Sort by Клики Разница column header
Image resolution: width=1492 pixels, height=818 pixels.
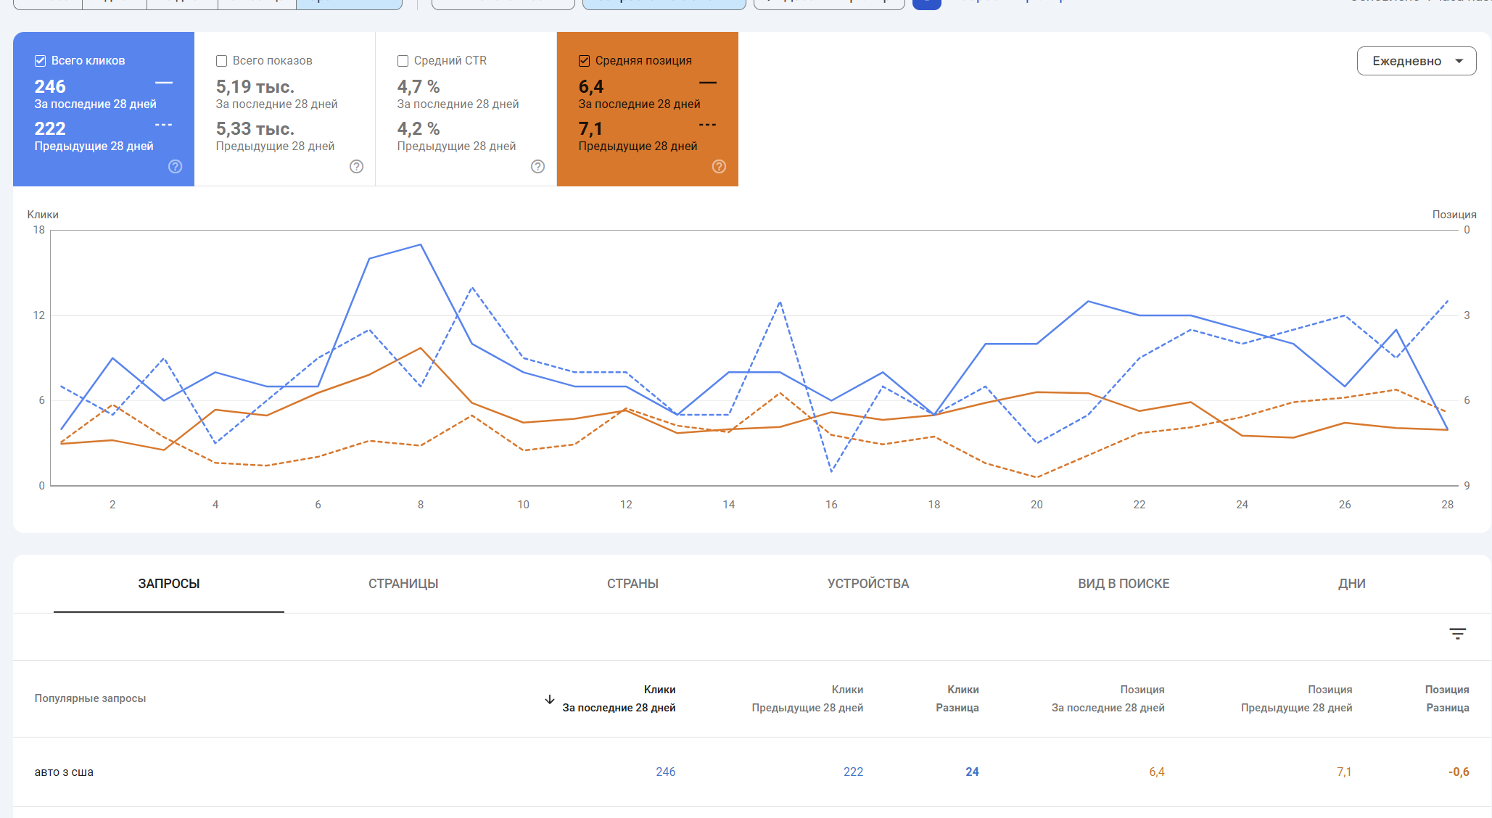click(957, 698)
